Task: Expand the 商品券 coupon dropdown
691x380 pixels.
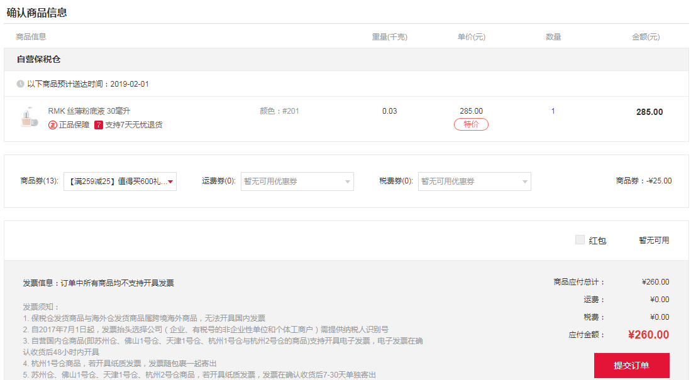Action: tap(119, 182)
